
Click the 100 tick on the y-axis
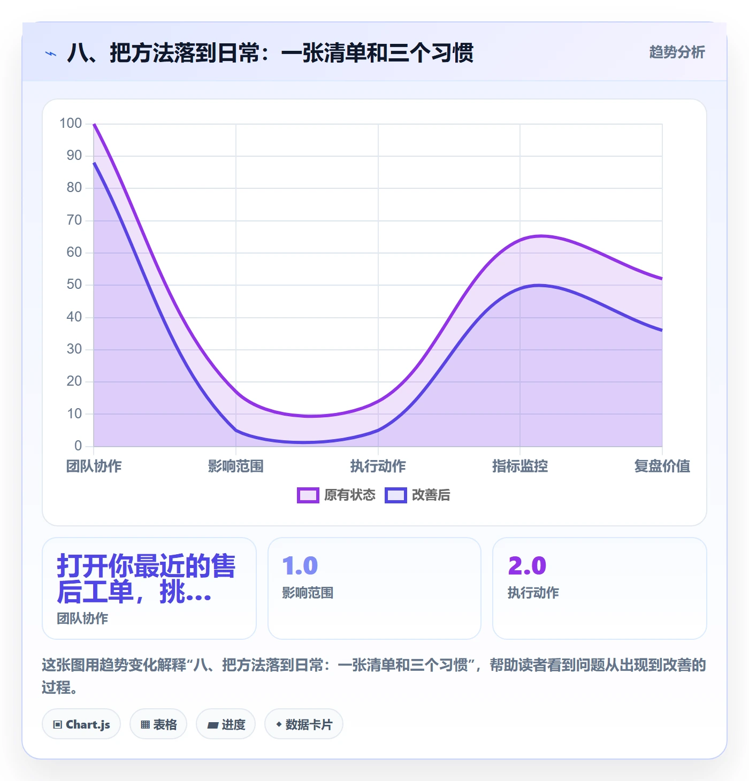click(71, 124)
